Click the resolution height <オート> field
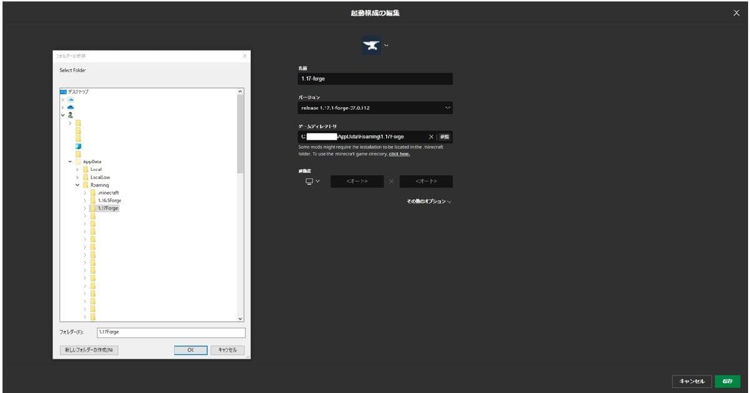 426,182
